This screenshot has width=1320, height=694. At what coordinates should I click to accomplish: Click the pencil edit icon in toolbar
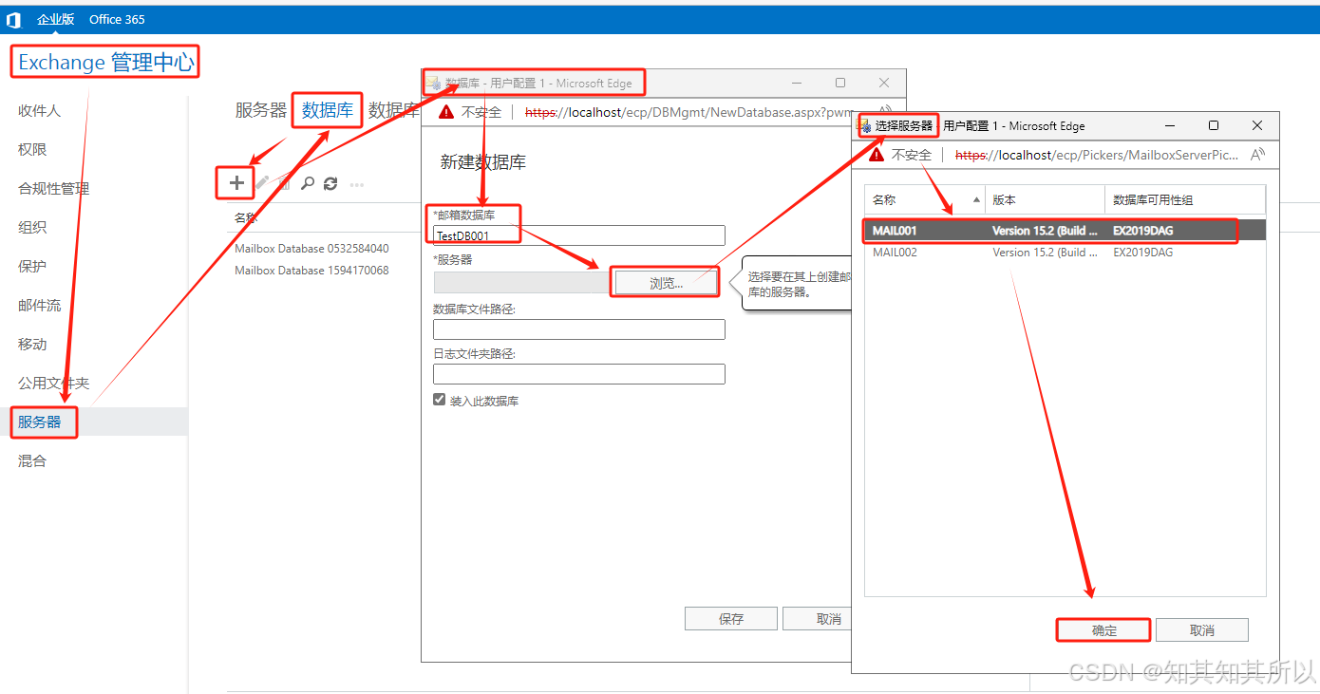(261, 183)
